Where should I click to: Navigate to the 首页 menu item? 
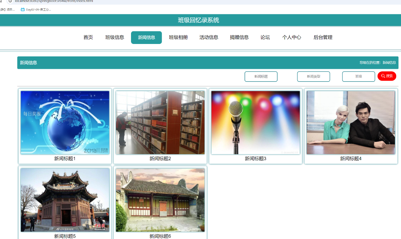(x=88, y=37)
